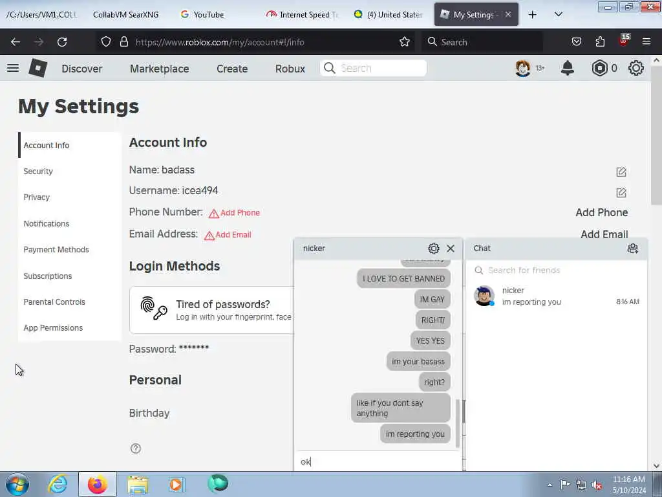Image resolution: width=662 pixels, height=497 pixels.
Task: Click the 'im reporting you' chat bubble
Action: tap(415, 434)
